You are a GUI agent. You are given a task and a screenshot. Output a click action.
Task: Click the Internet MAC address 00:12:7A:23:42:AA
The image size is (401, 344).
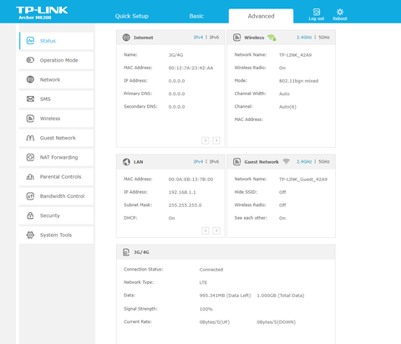pyautogui.click(x=190, y=68)
